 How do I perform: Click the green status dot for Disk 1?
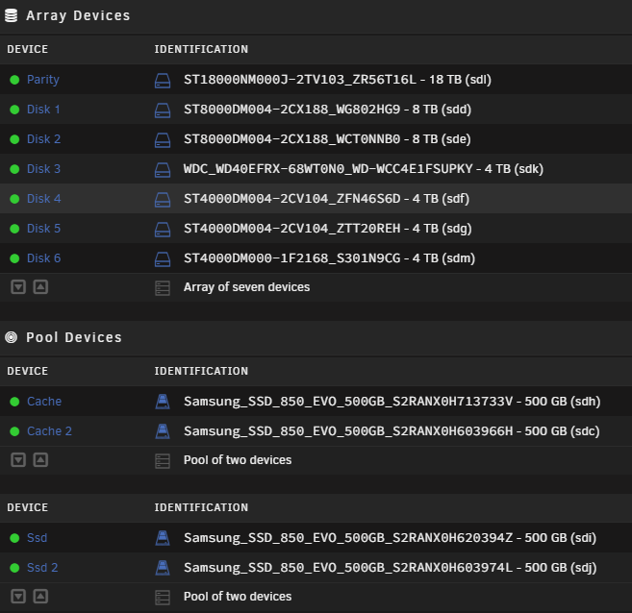point(14,110)
